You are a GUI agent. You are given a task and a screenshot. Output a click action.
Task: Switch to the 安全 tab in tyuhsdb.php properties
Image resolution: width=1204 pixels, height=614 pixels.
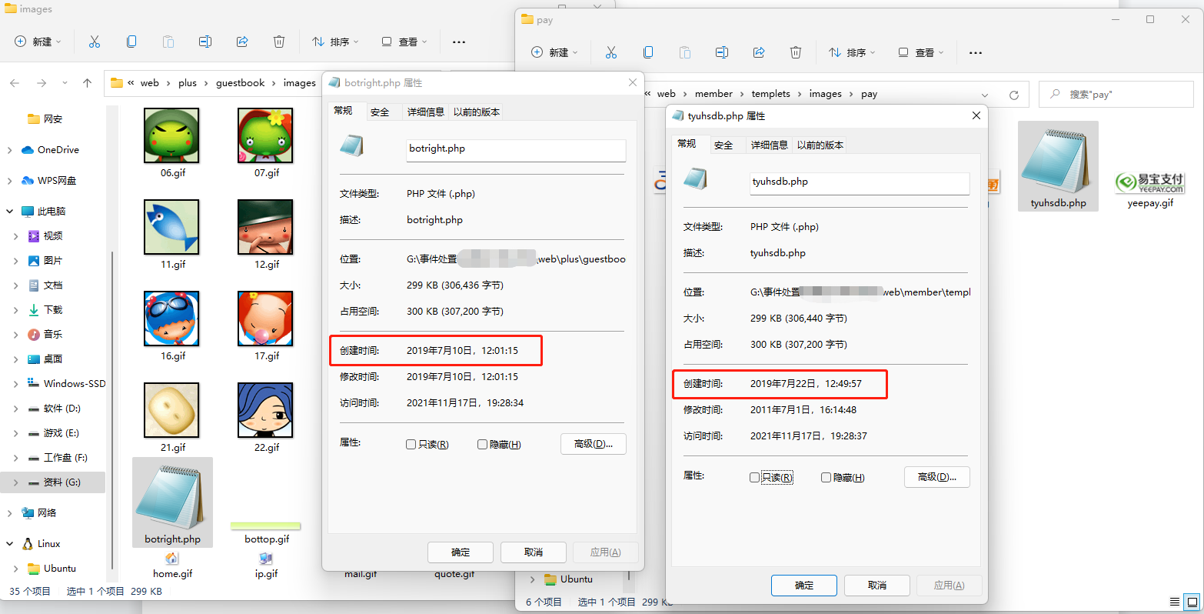pyautogui.click(x=723, y=144)
